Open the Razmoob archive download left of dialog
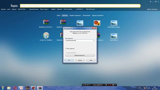160x90 pixels. point(61,35)
